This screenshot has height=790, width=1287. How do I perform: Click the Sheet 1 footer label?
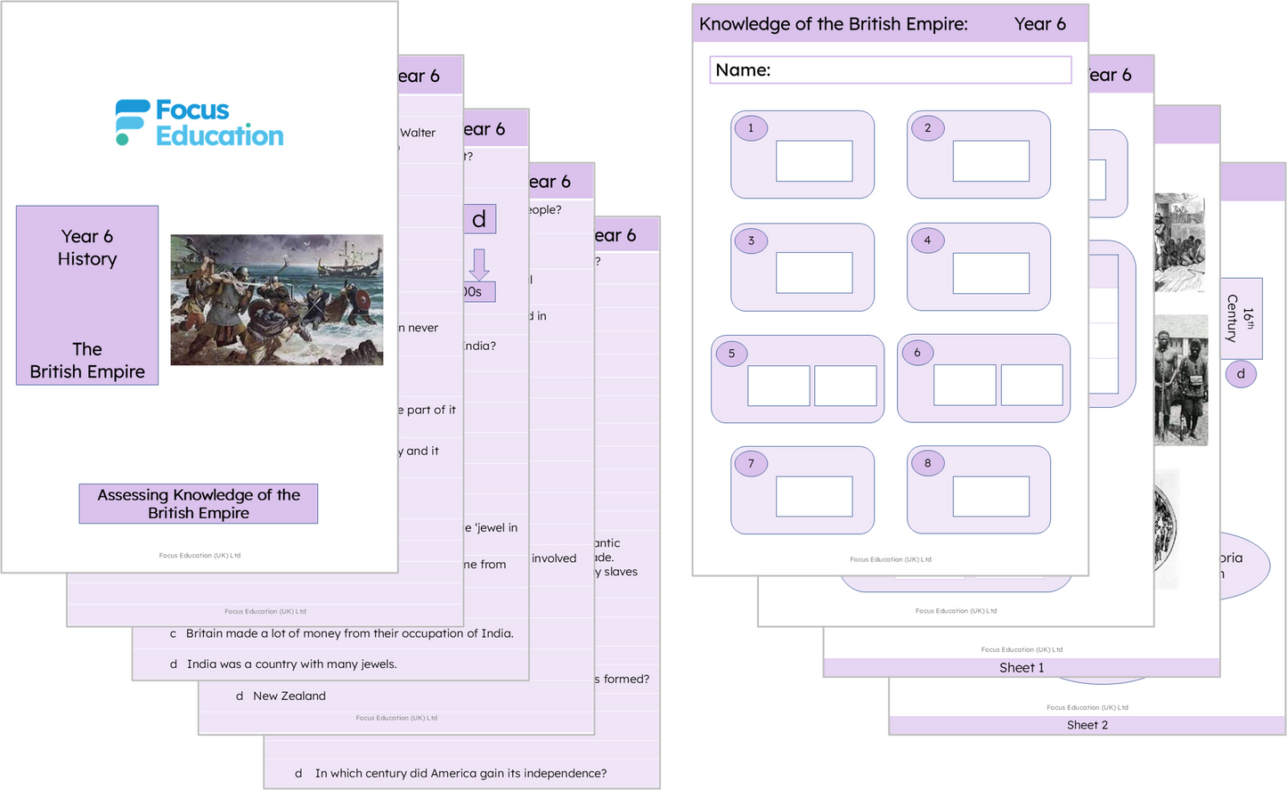1022,668
